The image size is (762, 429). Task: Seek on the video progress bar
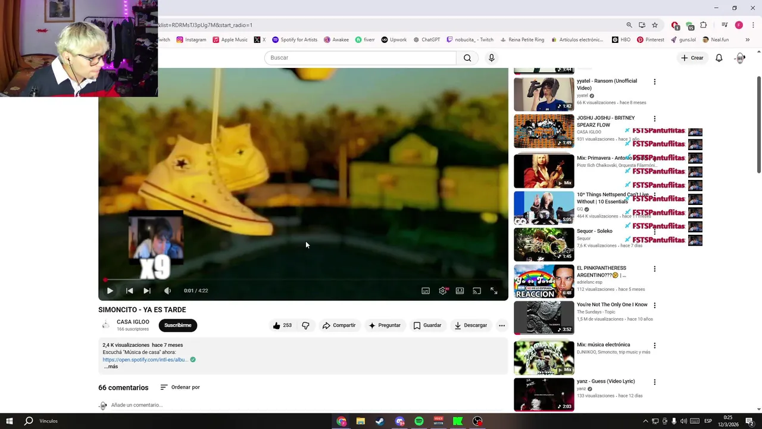(304, 279)
